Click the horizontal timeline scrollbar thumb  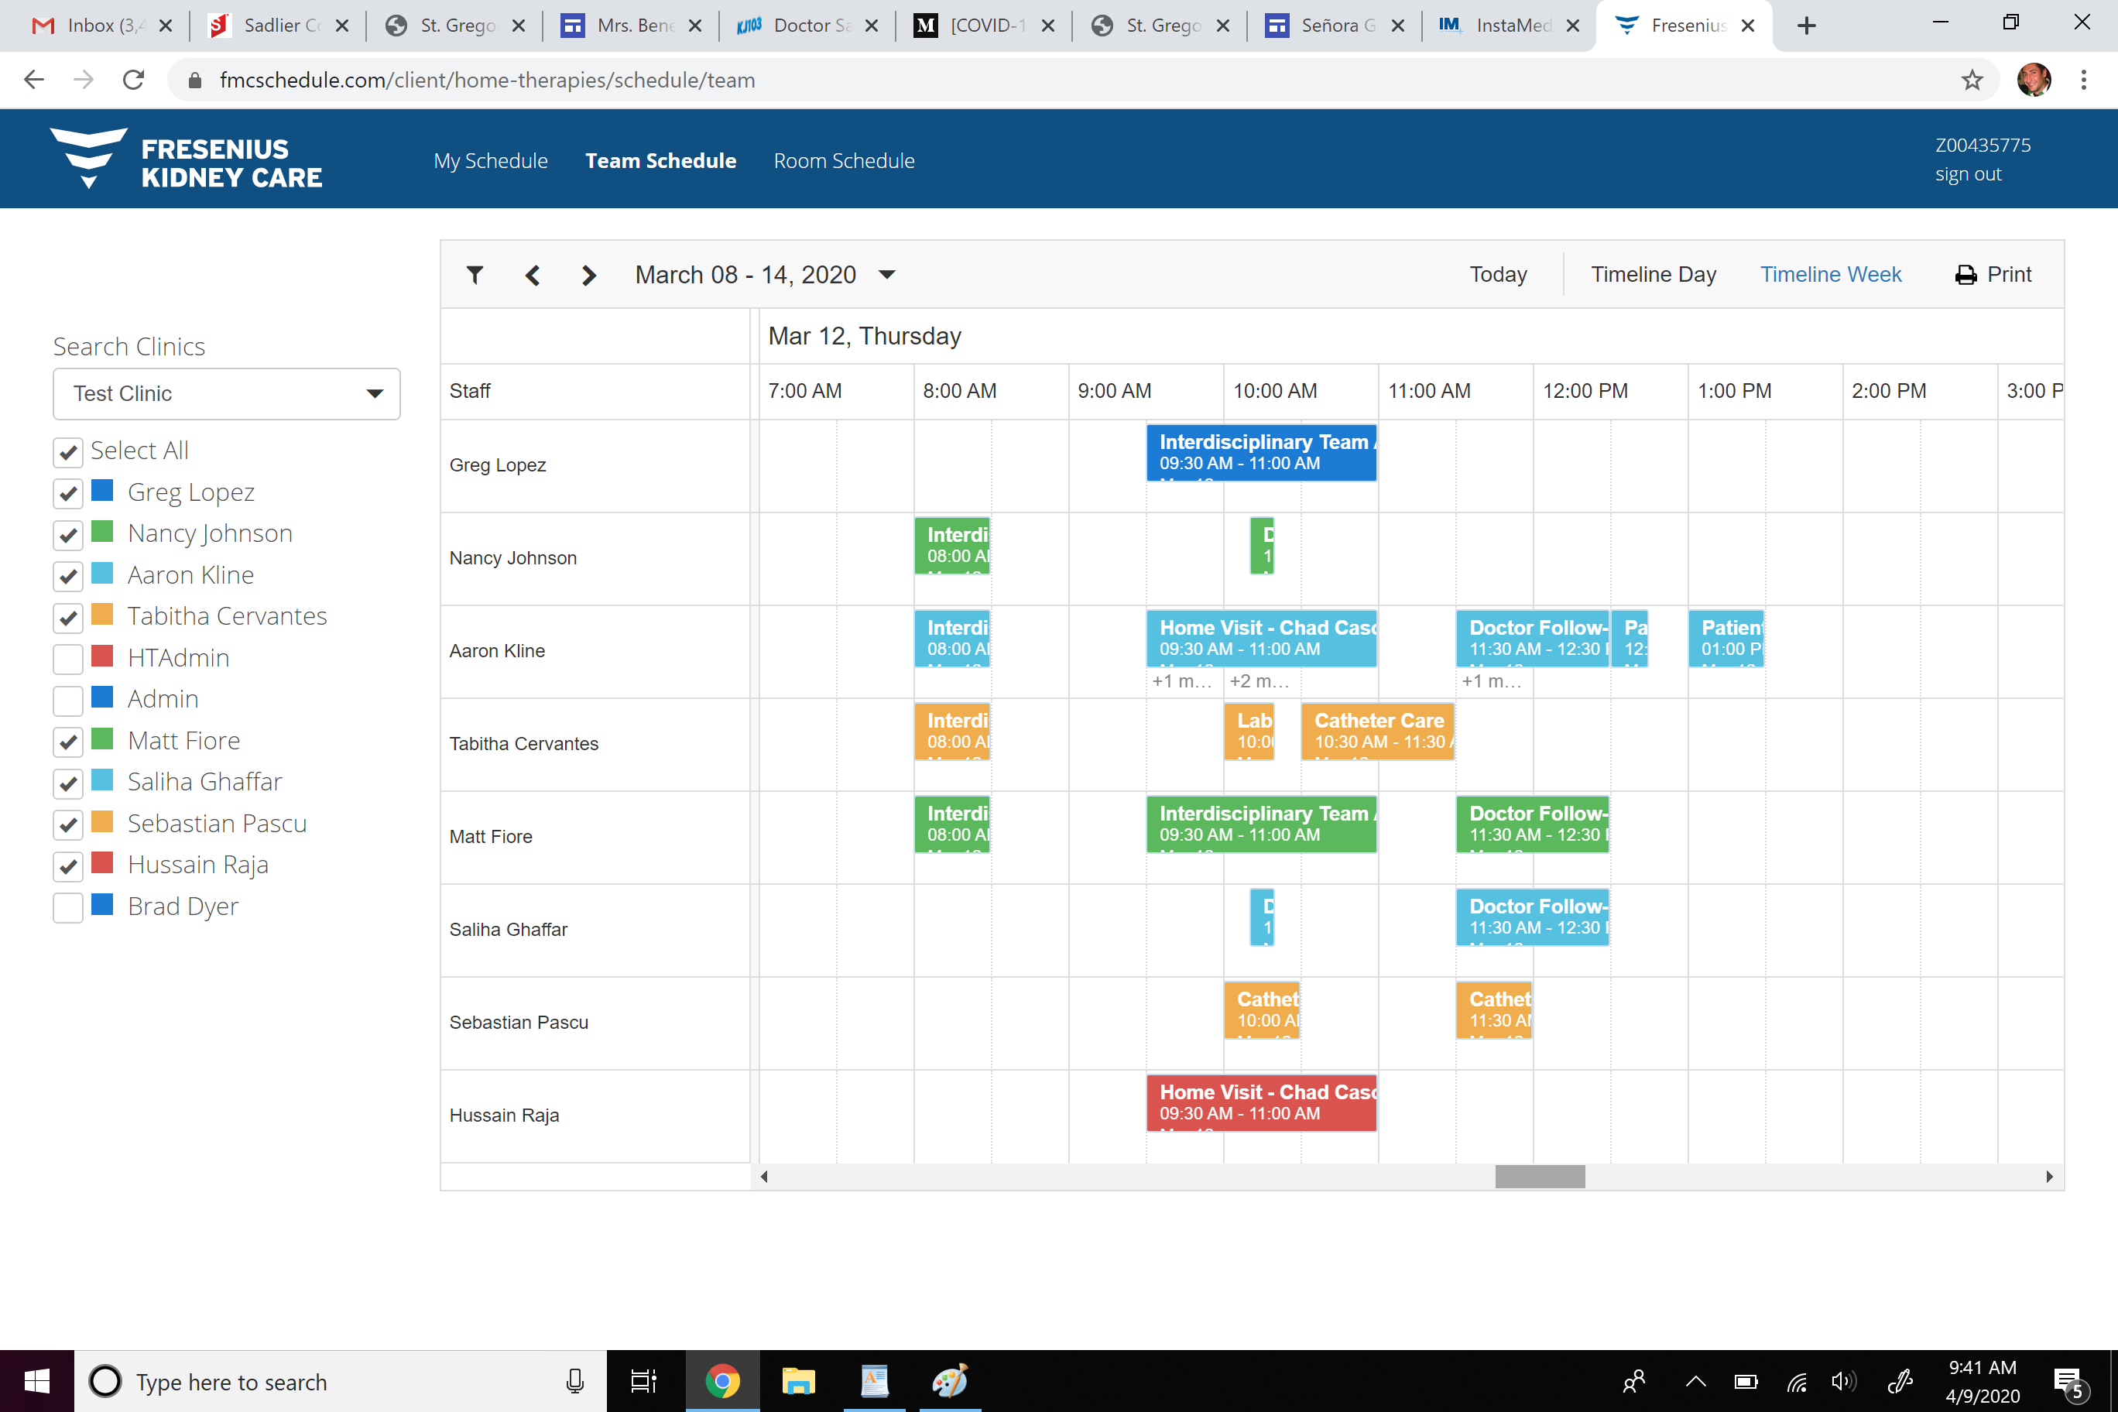[1539, 1177]
